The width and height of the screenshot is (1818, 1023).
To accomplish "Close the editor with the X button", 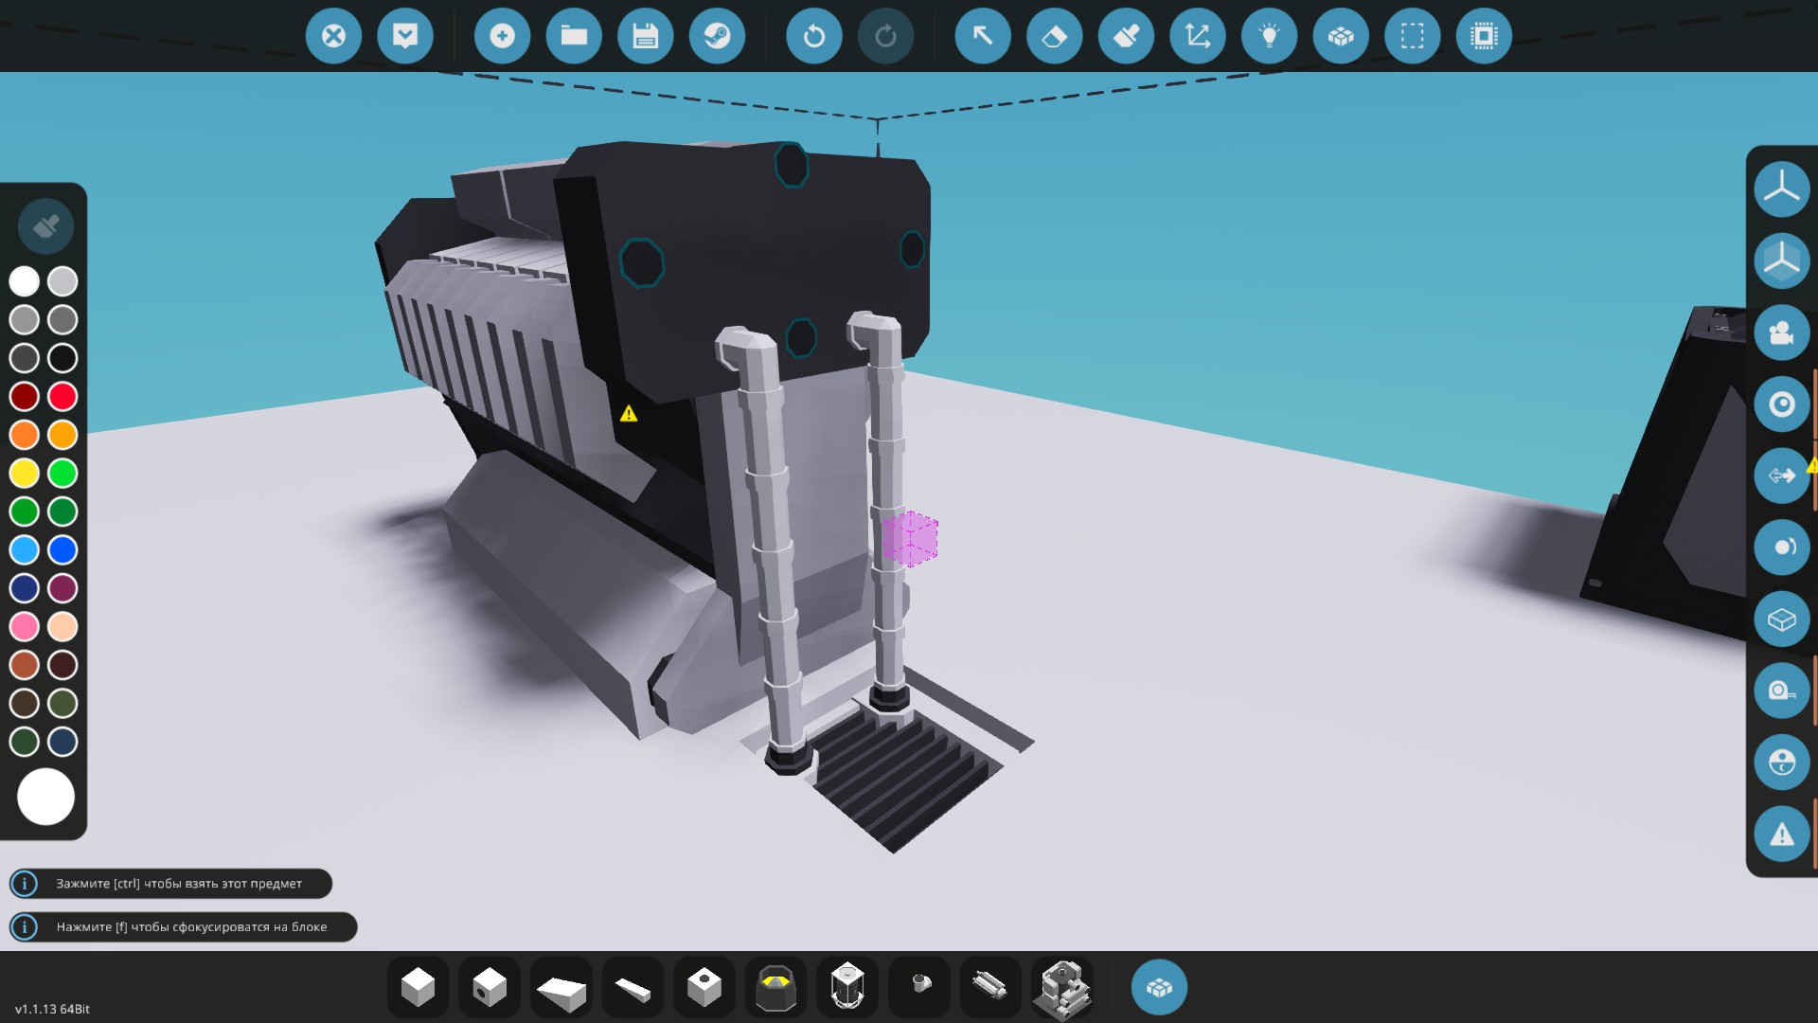I will (333, 36).
